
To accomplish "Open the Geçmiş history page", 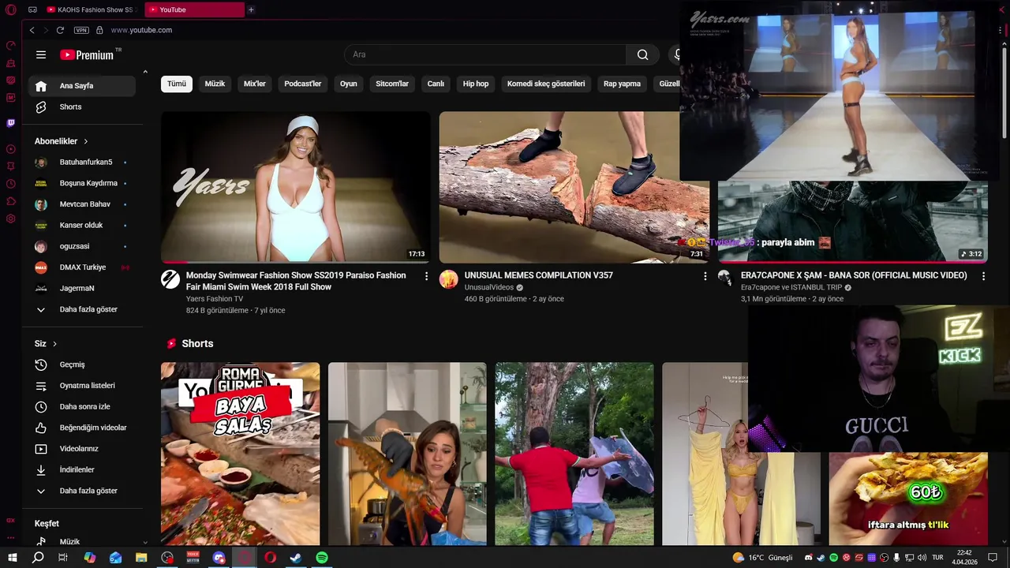I will (82, 364).
